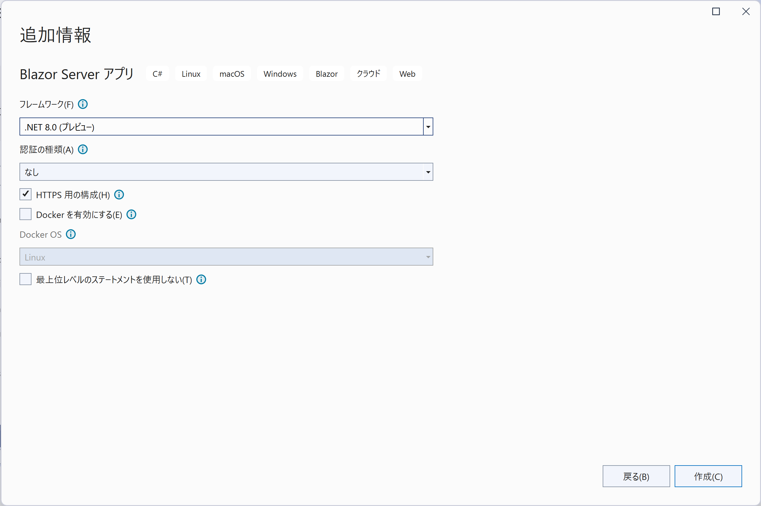Click the Blazor tag

pyautogui.click(x=327, y=74)
